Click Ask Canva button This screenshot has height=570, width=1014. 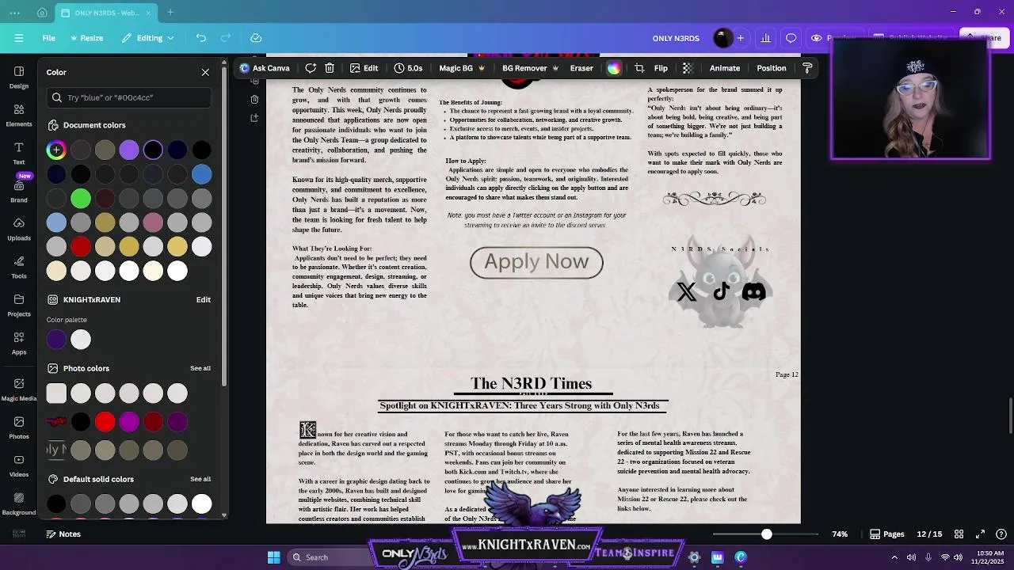[x=265, y=68]
